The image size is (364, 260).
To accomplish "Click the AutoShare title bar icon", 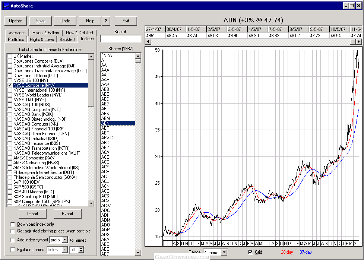I will (x=6, y=6).
